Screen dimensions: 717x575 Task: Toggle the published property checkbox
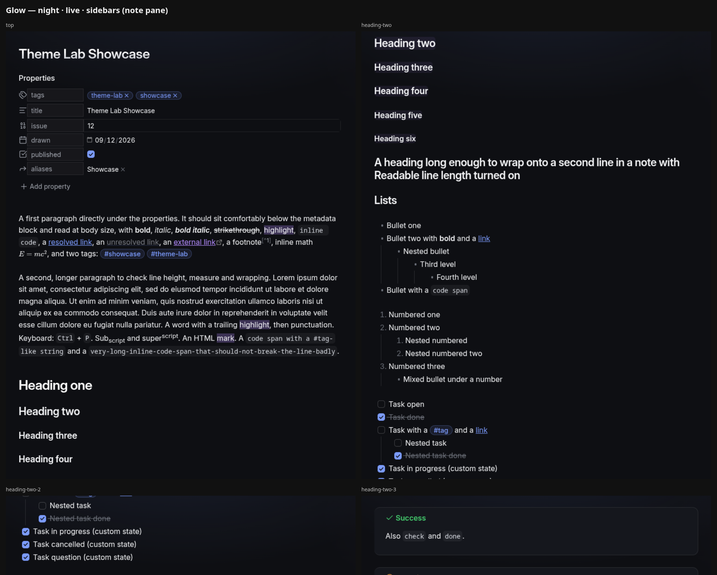(x=91, y=154)
